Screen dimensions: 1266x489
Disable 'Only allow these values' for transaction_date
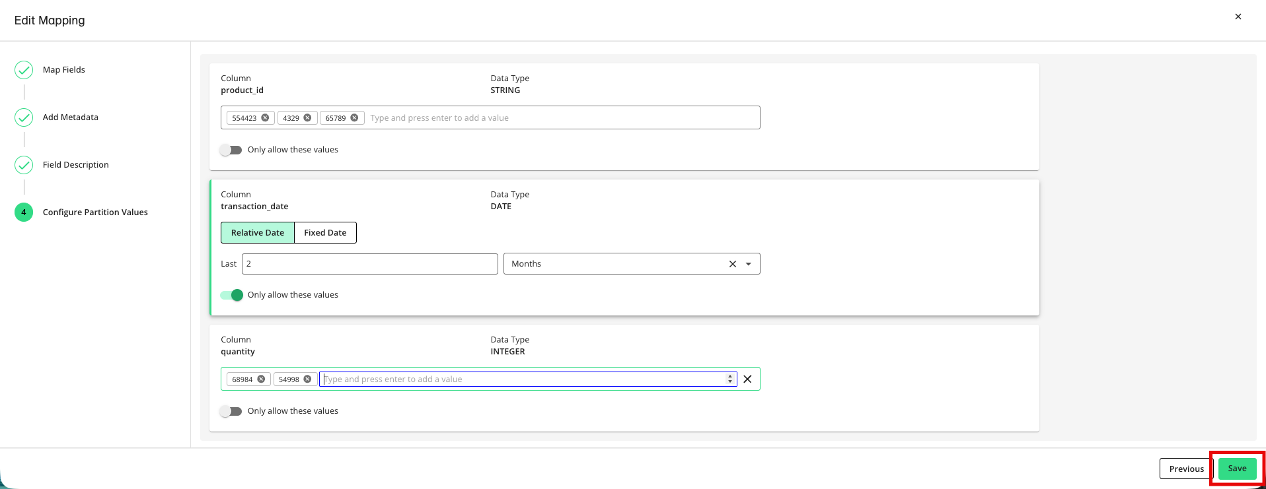click(x=231, y=295)
